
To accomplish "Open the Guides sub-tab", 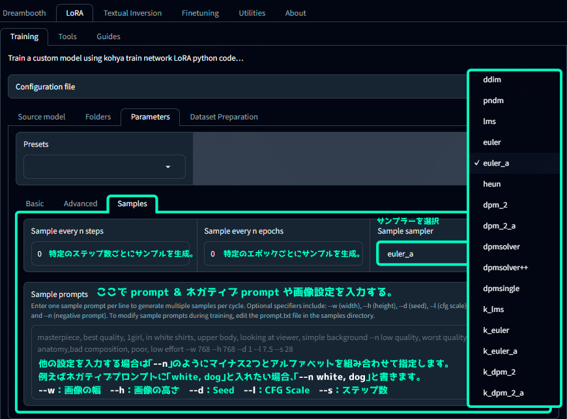I will [108, 37].
